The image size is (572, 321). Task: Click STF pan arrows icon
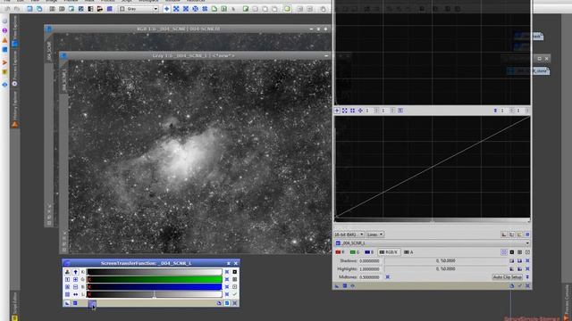pos(75,294)
